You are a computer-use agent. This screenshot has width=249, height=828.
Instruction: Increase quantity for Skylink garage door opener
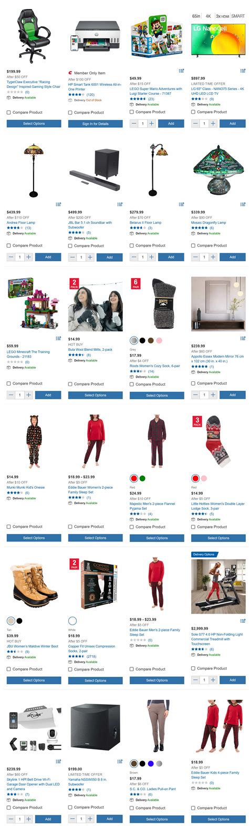(x=28, y=819)
